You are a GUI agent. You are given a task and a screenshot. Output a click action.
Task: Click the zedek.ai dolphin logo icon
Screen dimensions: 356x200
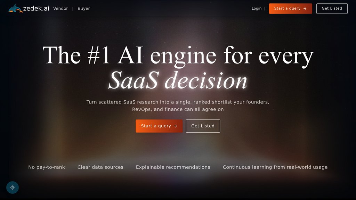pos(15,9)
